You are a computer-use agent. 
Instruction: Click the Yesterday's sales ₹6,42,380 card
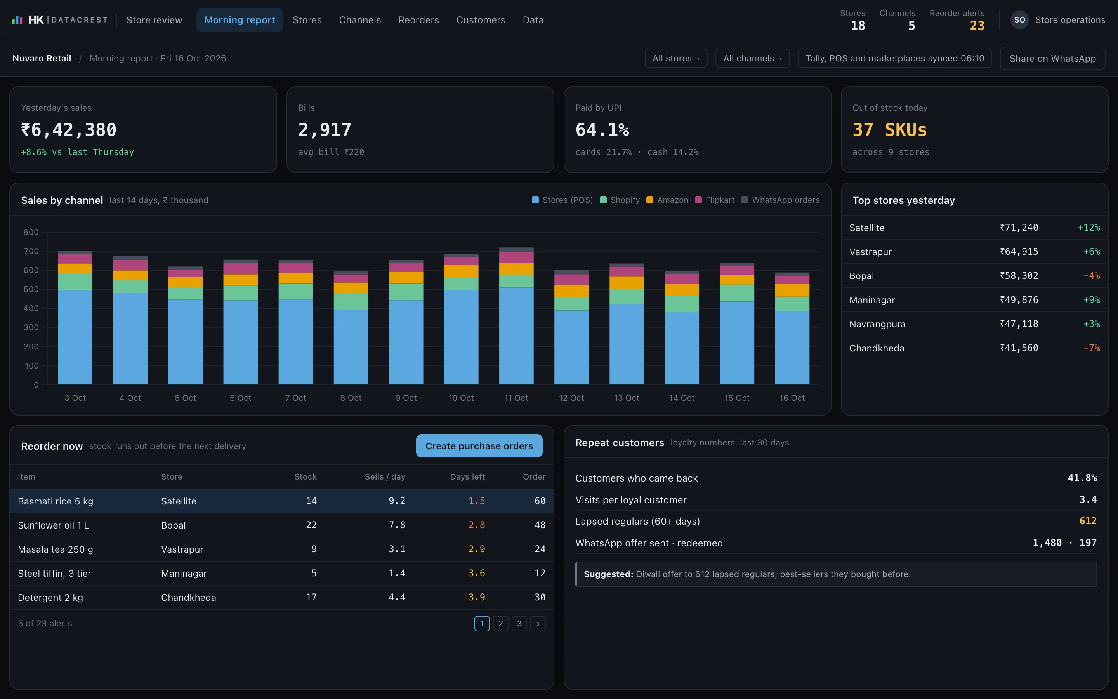143,129
